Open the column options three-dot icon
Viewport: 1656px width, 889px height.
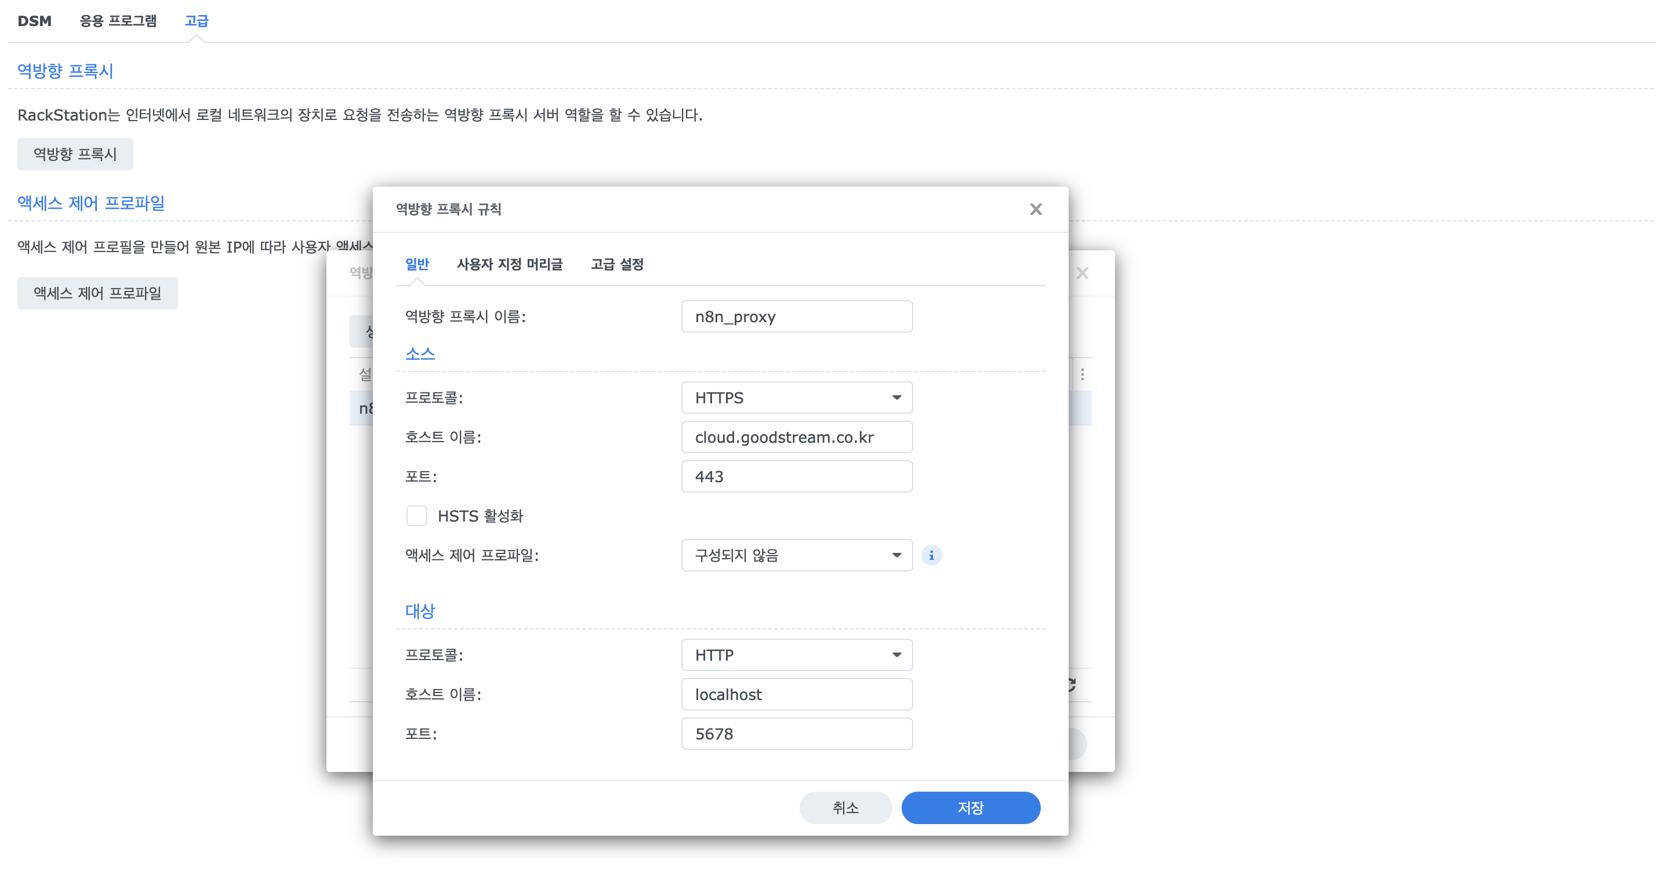tap(1083, 374)
